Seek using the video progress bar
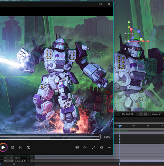164x166 pixels. pos(50,137)
